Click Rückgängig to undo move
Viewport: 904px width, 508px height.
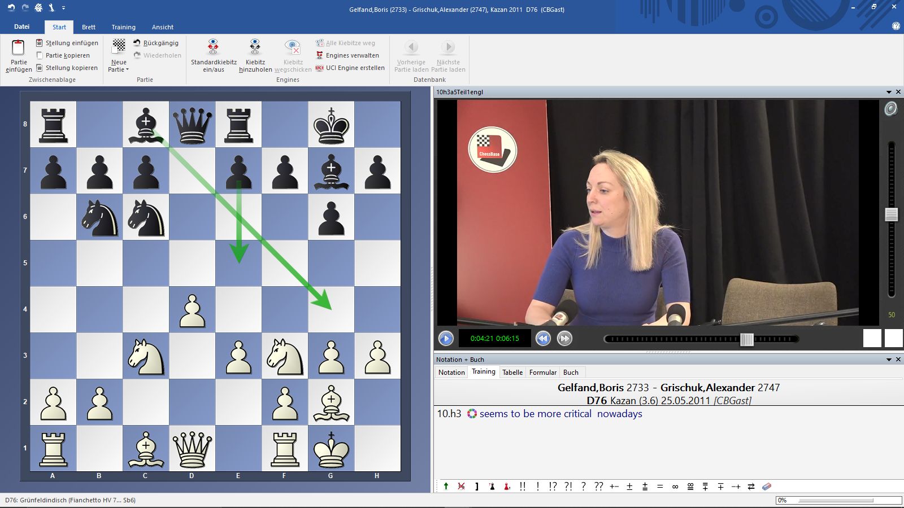pyautogui.click(x=160, y=43)
